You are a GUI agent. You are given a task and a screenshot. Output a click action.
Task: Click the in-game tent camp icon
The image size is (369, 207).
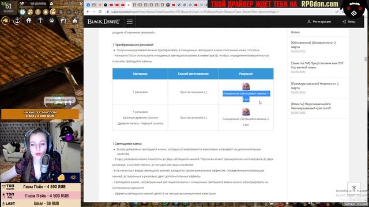[75, 21]
